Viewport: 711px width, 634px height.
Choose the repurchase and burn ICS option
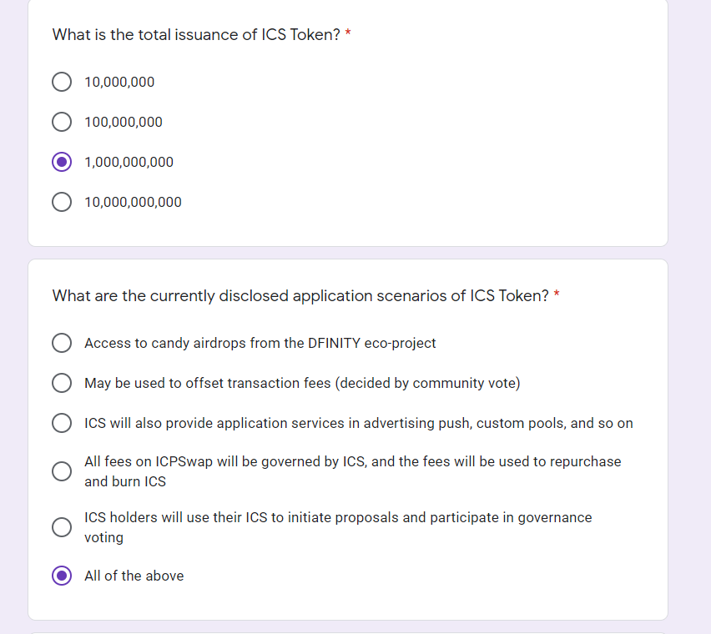tap(62, 471)
